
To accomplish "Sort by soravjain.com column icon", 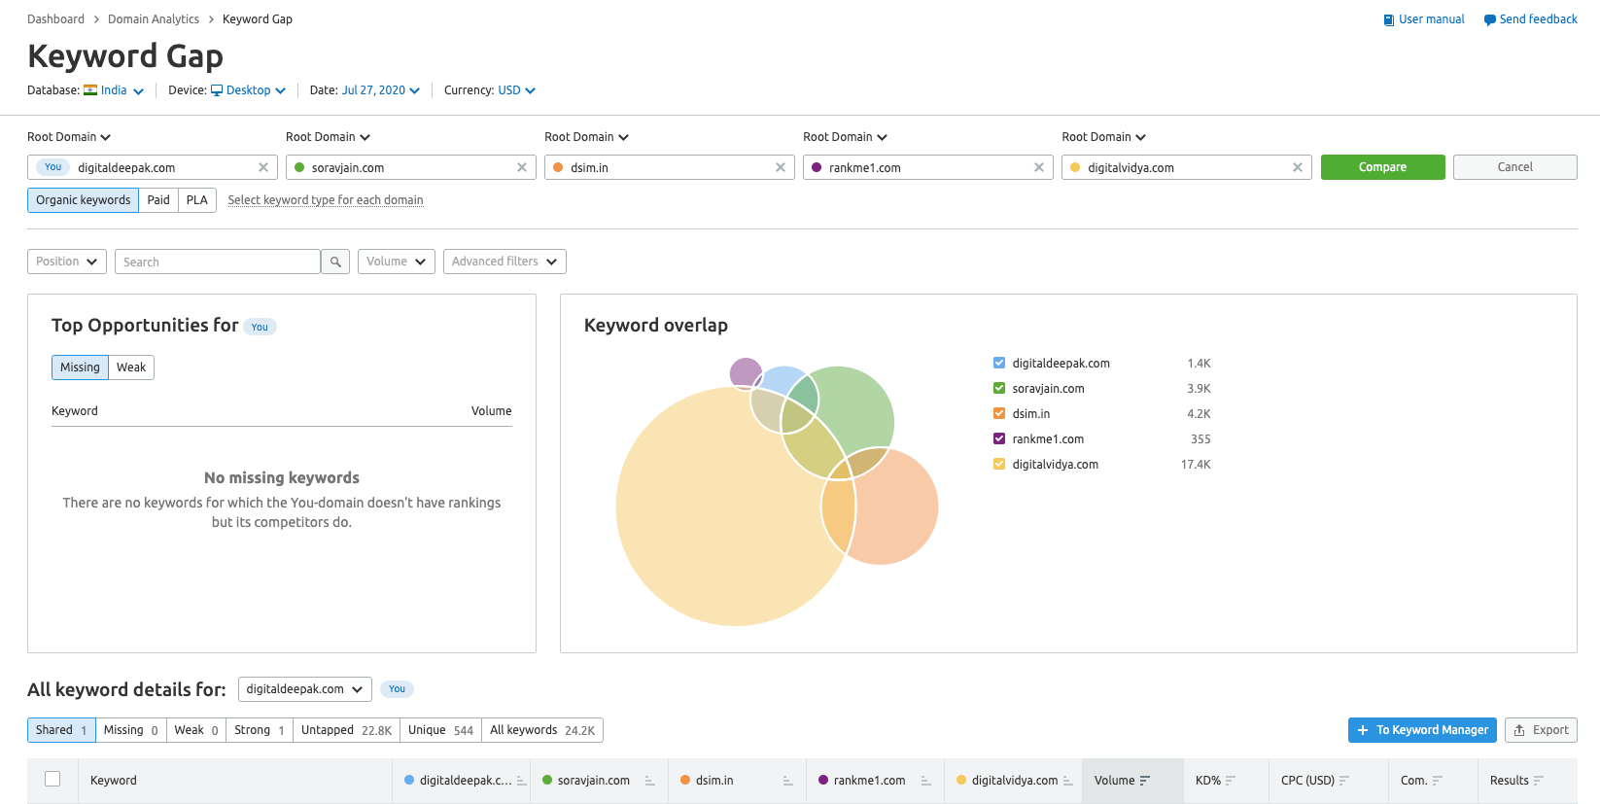I will click(x=649, y=781).
